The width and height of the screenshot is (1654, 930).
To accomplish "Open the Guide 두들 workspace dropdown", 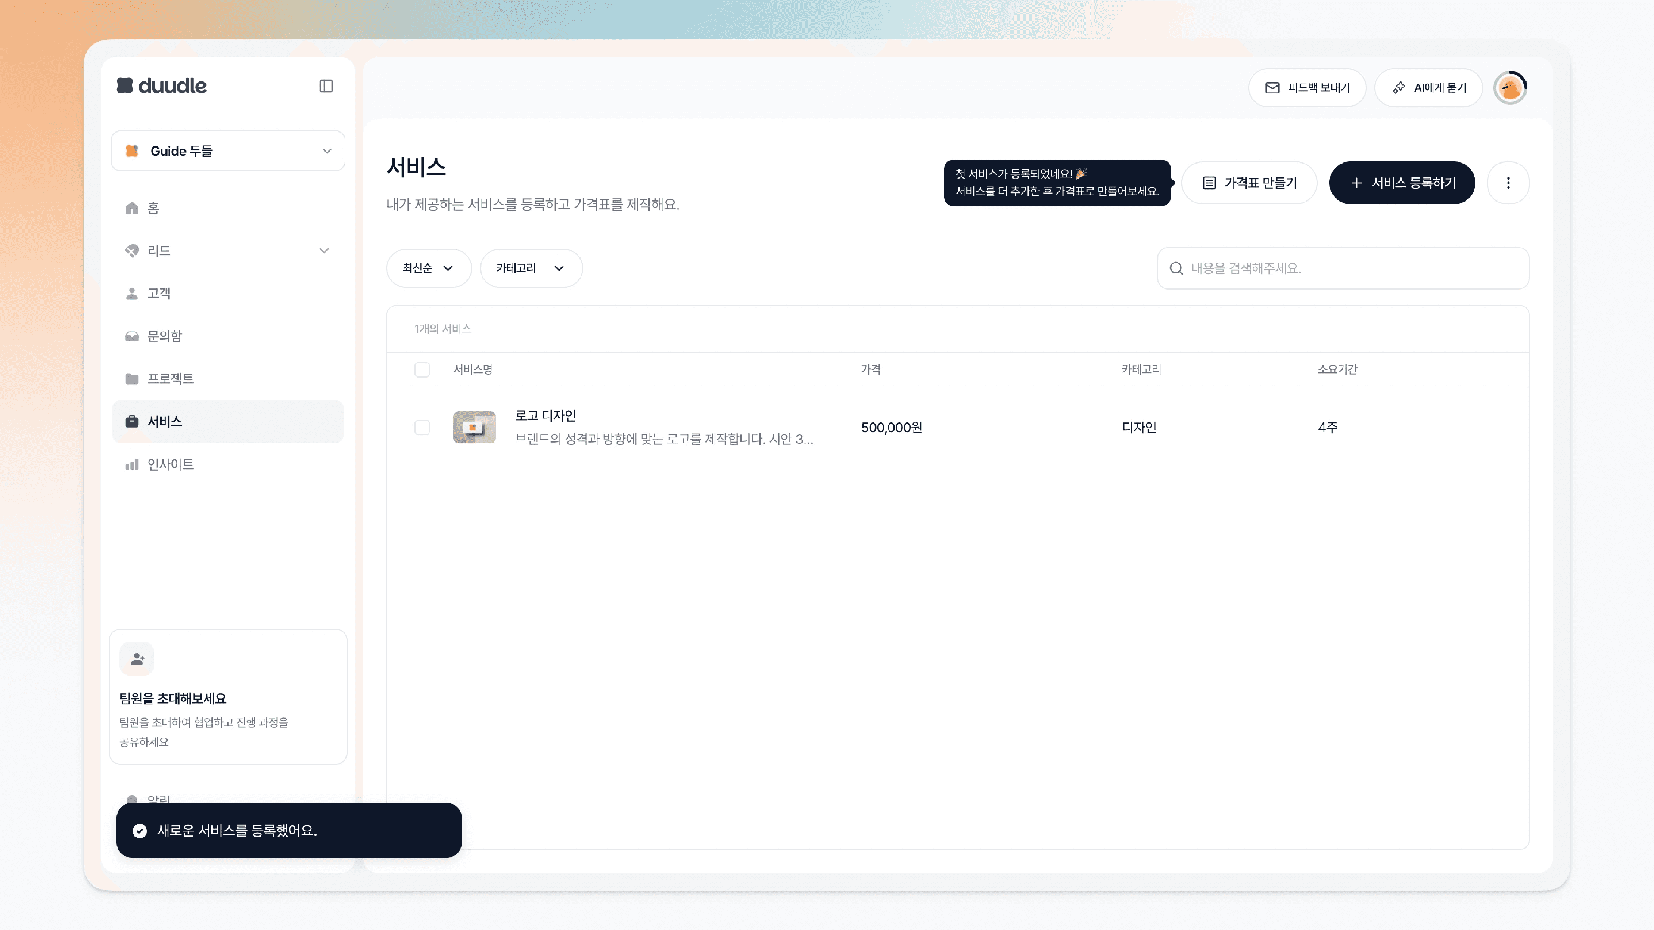I will pyautogui.click(x=228, y=151).
